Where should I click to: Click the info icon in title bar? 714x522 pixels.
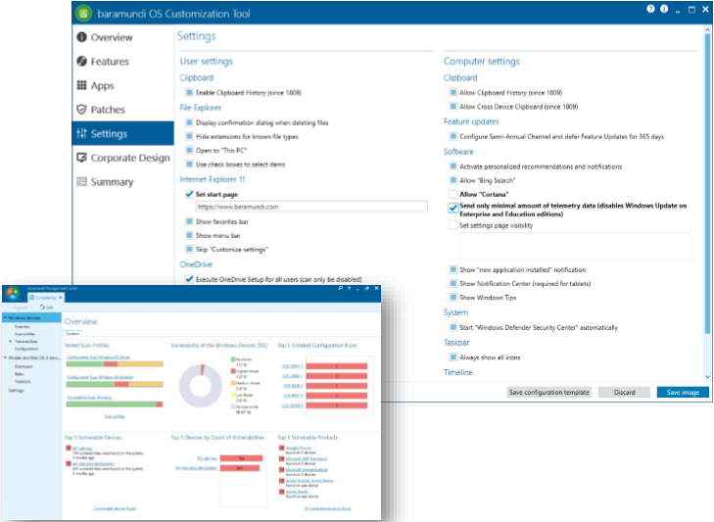point(665,9)
